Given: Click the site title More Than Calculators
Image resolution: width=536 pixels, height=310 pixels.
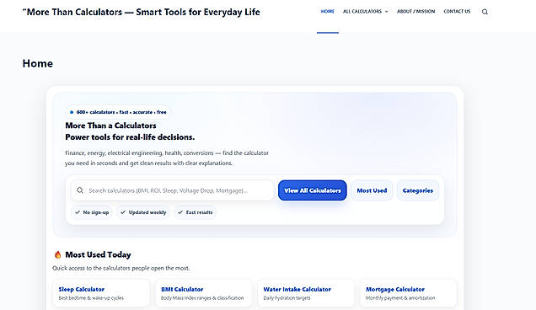Looking at the screenshot, I should [x=141, y=12].
